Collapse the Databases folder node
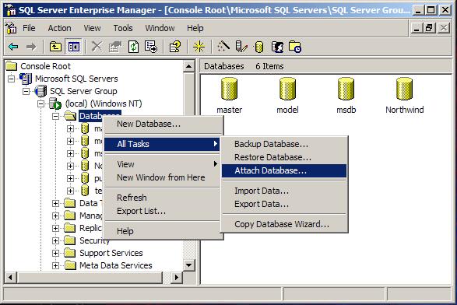This screenshot has width=457, height=305. [55, 116]
